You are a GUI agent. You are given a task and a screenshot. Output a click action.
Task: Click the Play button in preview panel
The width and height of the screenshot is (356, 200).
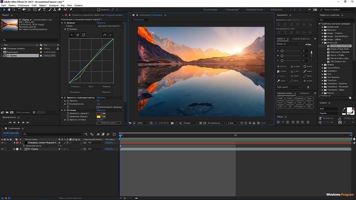point(19,122)
